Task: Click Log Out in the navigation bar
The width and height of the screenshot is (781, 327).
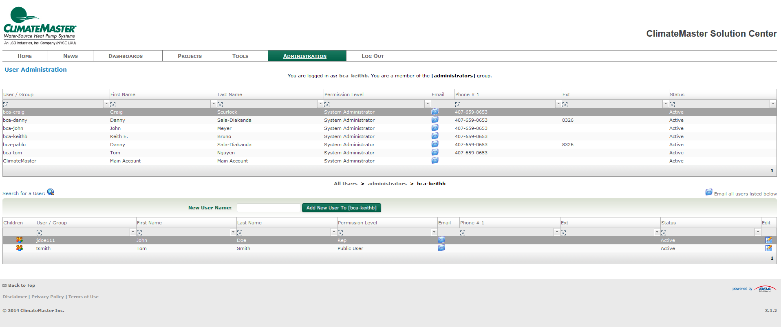Action: tap(373, 56)
